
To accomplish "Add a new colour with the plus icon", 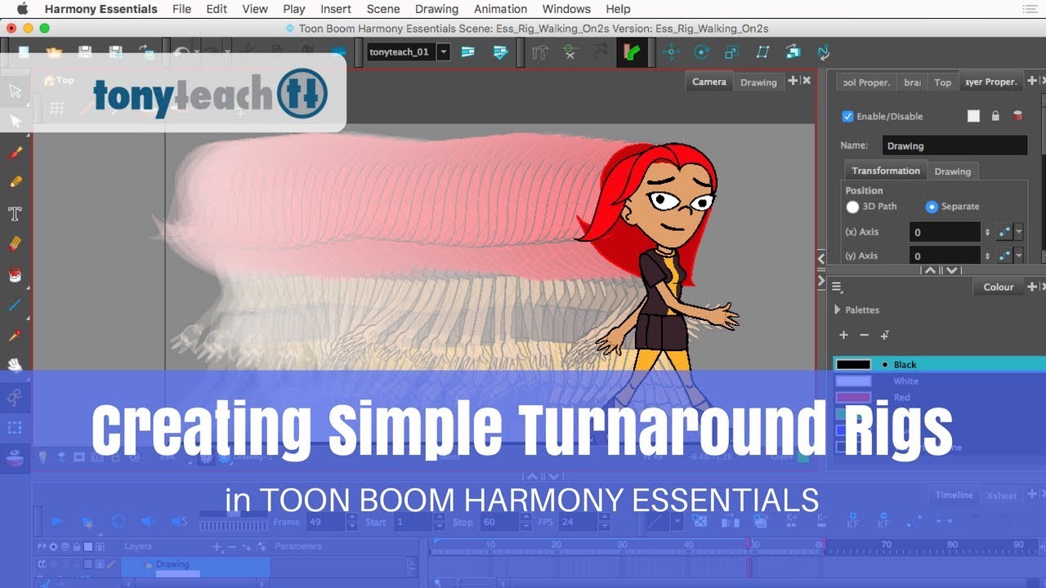I will click(844, 335).
